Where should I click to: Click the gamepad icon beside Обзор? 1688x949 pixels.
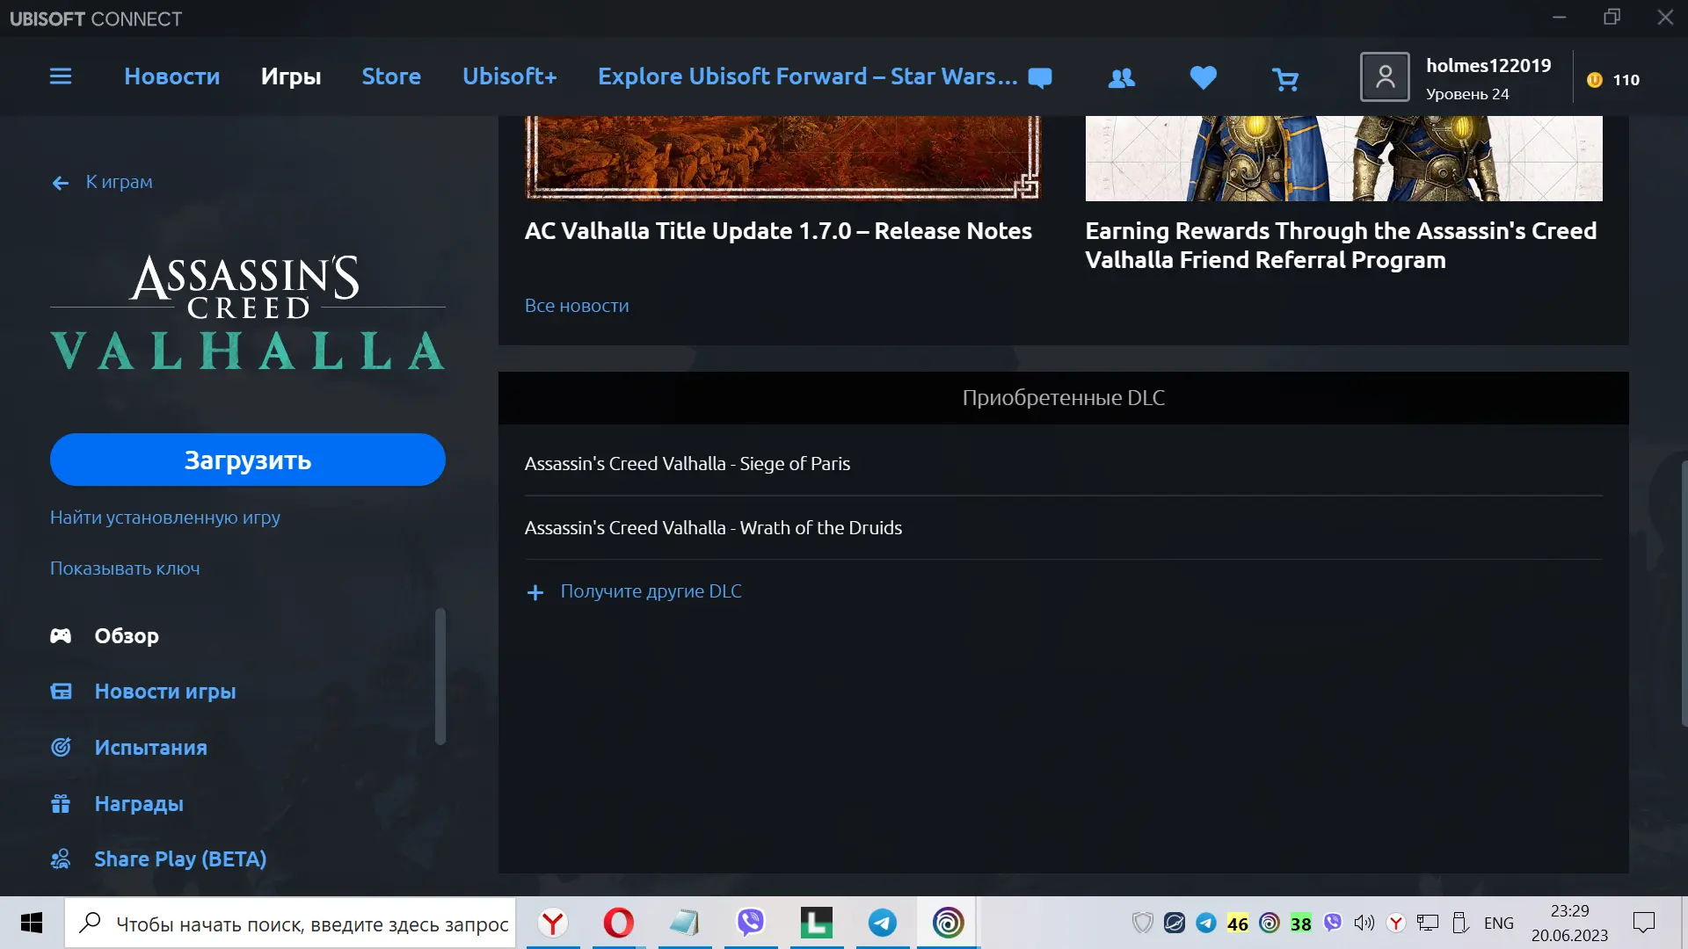click(x=61, y=635)
